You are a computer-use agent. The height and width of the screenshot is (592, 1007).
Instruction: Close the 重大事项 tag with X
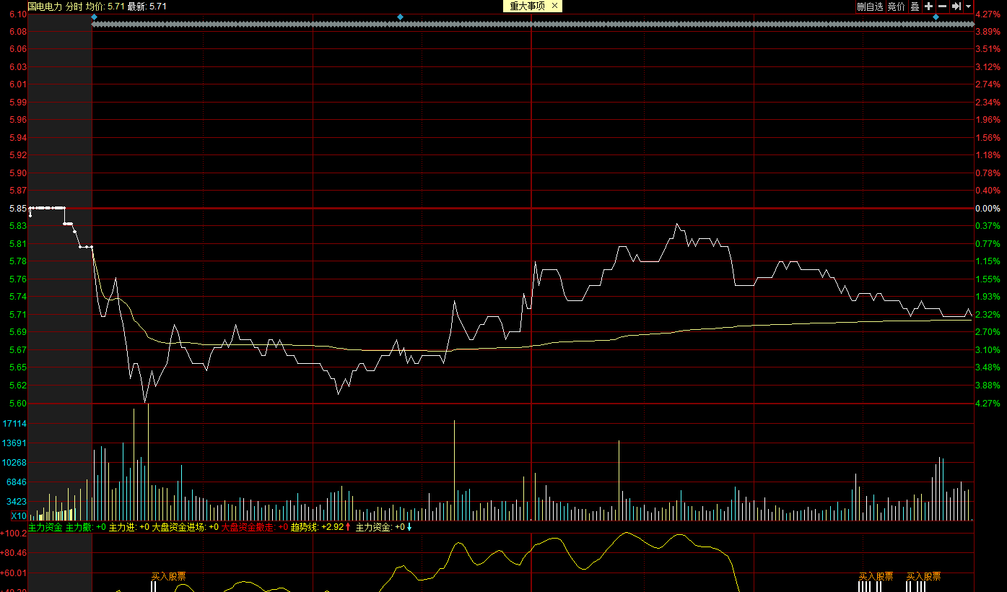(x=554, y=6)
